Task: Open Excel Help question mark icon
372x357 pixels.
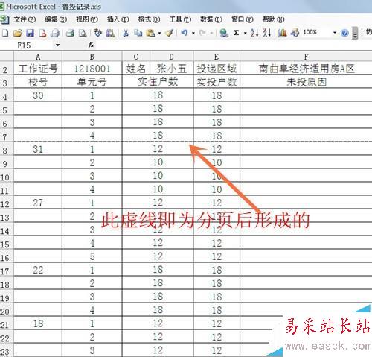Action: point(345,33)
